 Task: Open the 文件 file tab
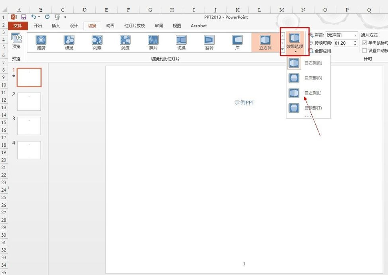coord(18,26)
